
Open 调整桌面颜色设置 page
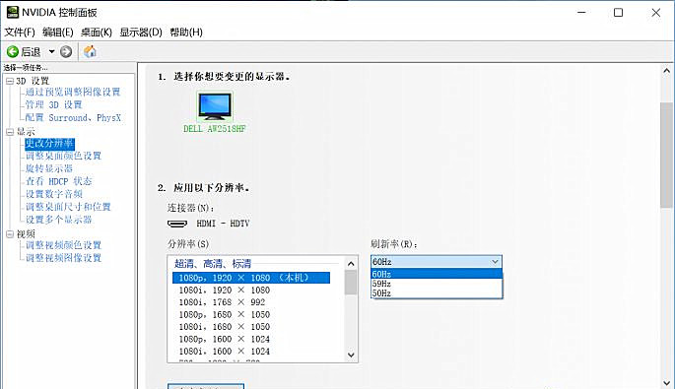click(x=63, y=156)
